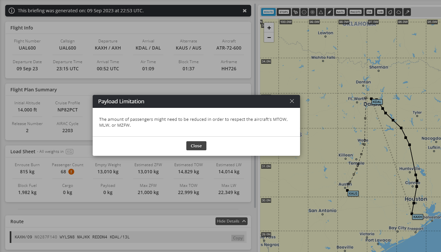Click the Enroute Burn 815 kg
The image size is (441, 252).
[27, 172]
